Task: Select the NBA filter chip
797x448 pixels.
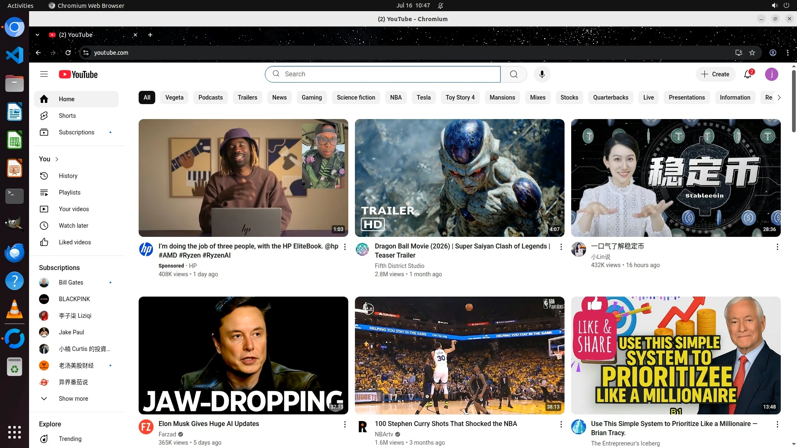Action: (396, 97)
